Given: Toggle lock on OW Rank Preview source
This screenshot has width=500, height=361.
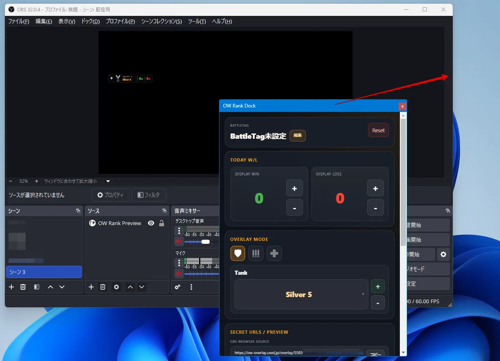Looking at the screenshot, I should 162,223.
